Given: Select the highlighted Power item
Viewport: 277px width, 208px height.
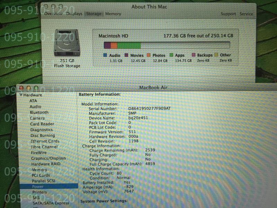Looking at the screenshot, I should pyautogui.click(x=49, y=187).
